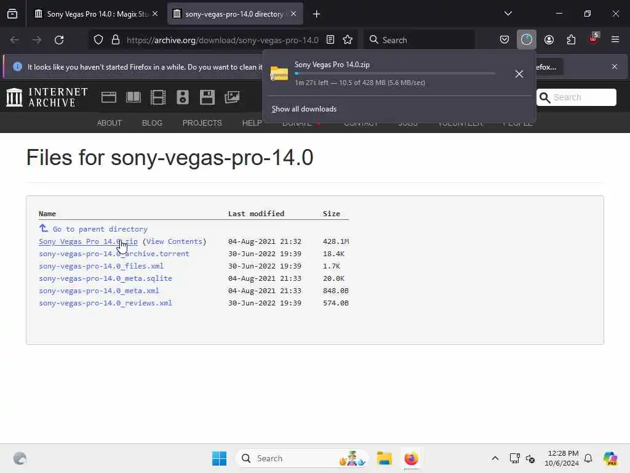Open the Images icon

pyautogui.click(x=232, y=97)
